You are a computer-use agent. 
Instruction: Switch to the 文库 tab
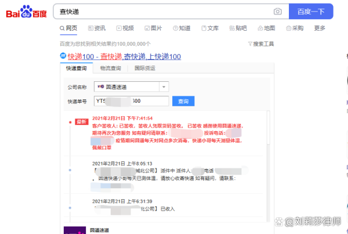tap(210, 28)
